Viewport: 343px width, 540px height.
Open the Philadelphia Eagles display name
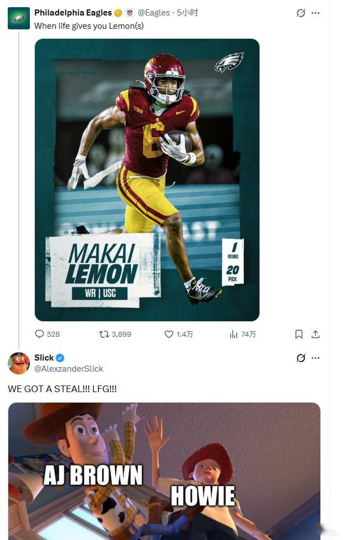coord(73,13)
